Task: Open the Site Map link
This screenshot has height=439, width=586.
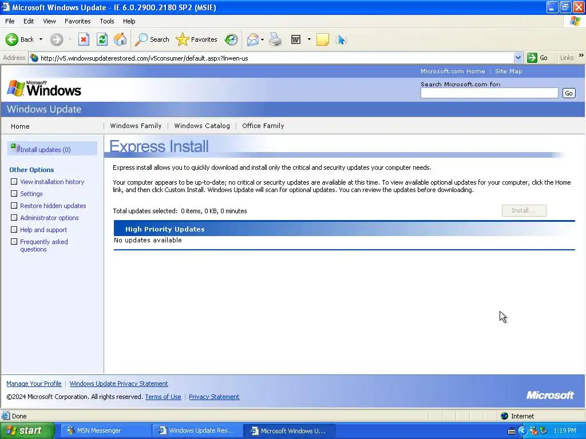Action: tap(509, 71)
